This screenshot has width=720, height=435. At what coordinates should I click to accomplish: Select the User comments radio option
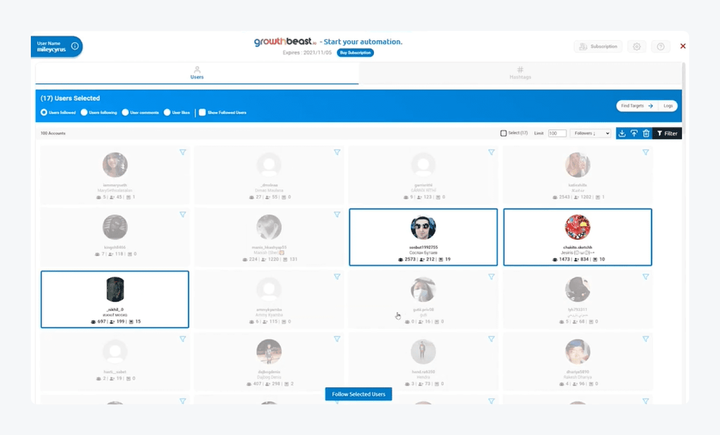click(125, 113)
